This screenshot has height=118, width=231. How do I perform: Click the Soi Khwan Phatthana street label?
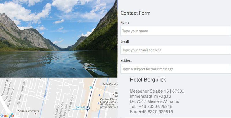click(x=21, y=93)
